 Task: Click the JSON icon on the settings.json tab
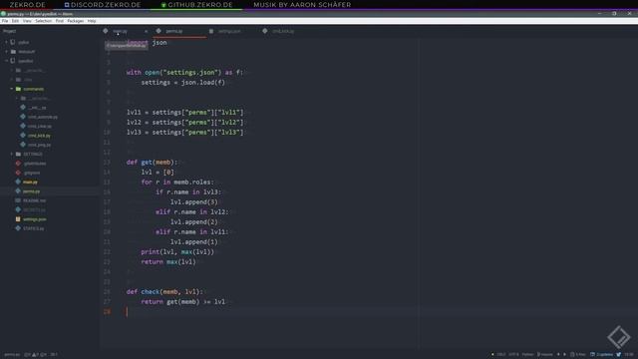(211, 31)
